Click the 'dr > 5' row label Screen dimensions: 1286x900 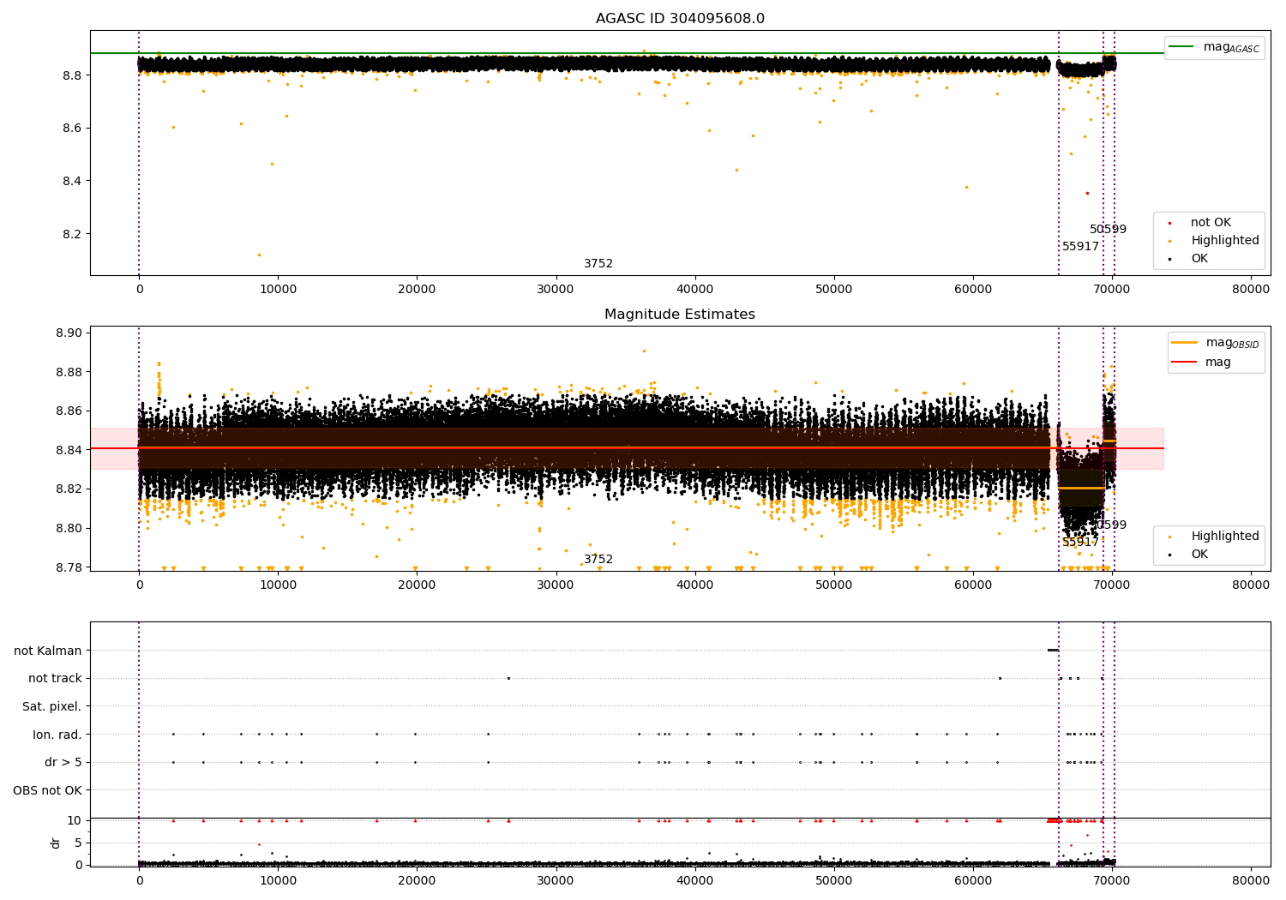coord(63,762)
